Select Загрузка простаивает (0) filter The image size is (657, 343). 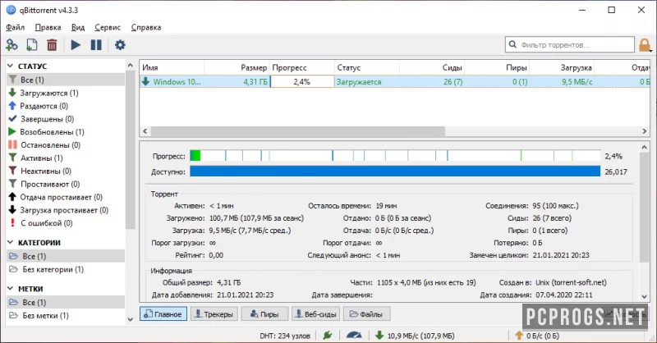(x=64, y=210)
